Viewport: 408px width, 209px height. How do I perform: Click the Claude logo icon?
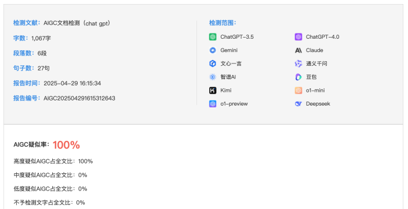(298, 50)
